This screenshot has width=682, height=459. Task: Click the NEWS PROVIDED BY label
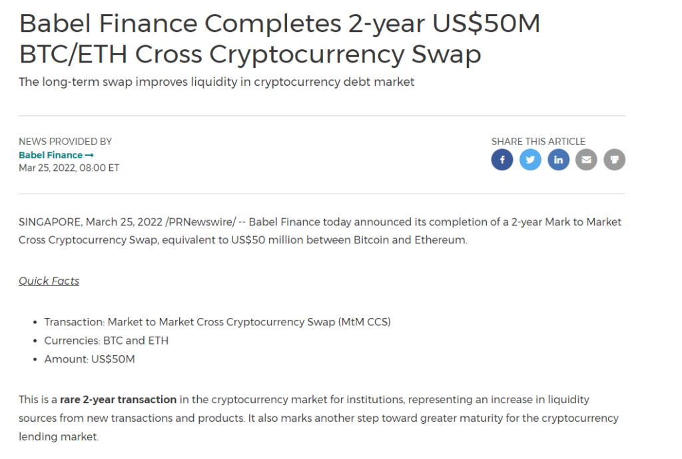coord(65,142)
